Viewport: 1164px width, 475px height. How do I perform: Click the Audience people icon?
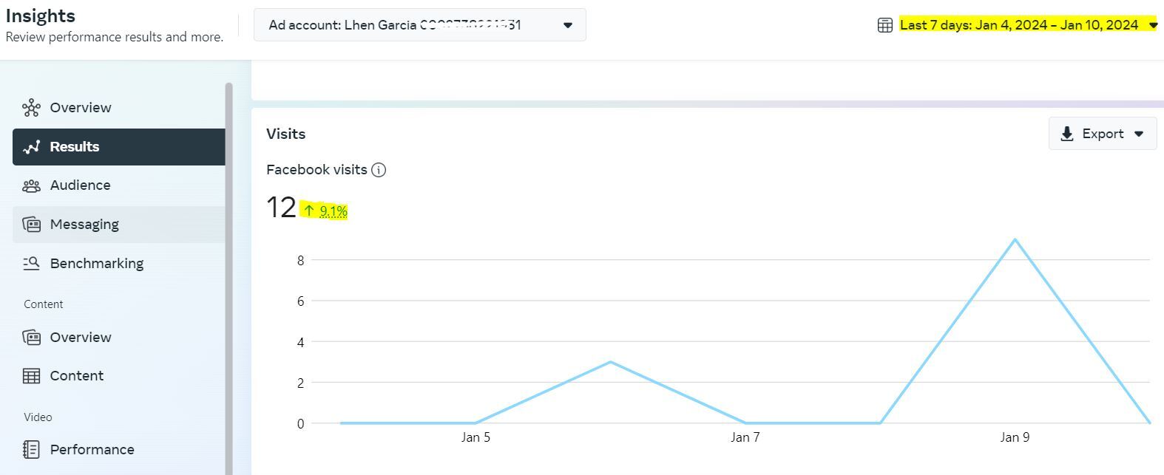(x=31, y=185)
